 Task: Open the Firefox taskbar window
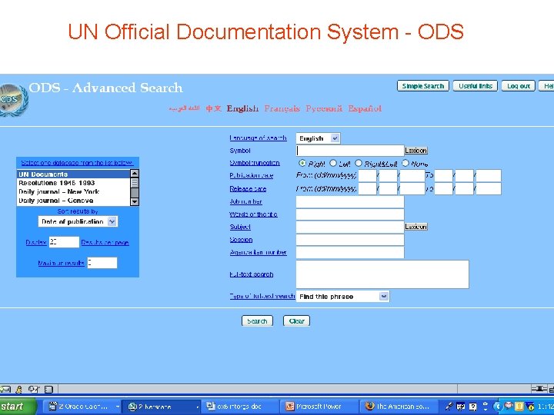click(398, 407)
